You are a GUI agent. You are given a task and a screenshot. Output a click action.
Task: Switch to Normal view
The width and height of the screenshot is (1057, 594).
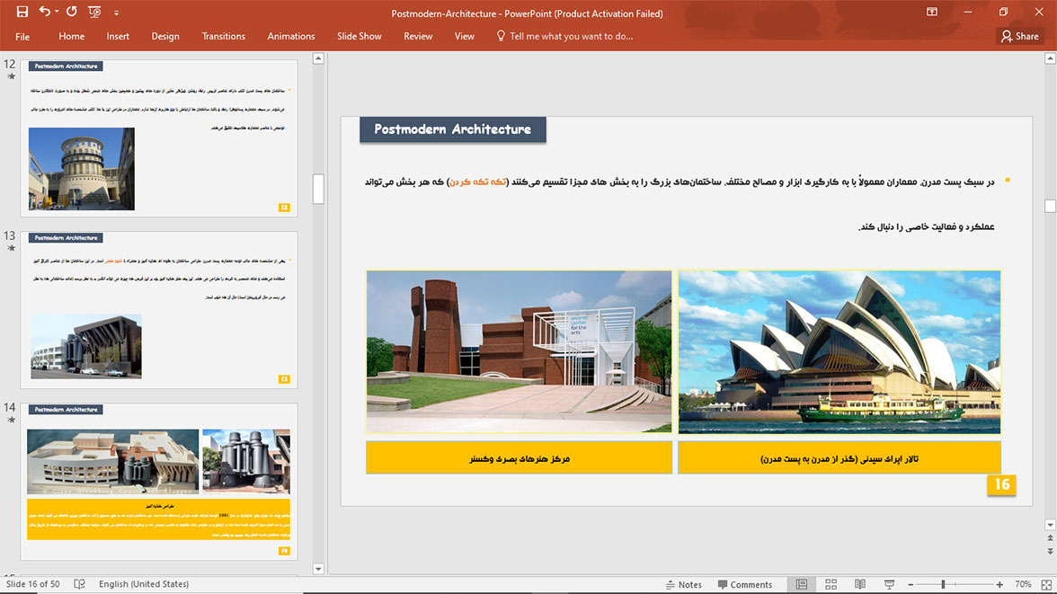click(802, 584)
